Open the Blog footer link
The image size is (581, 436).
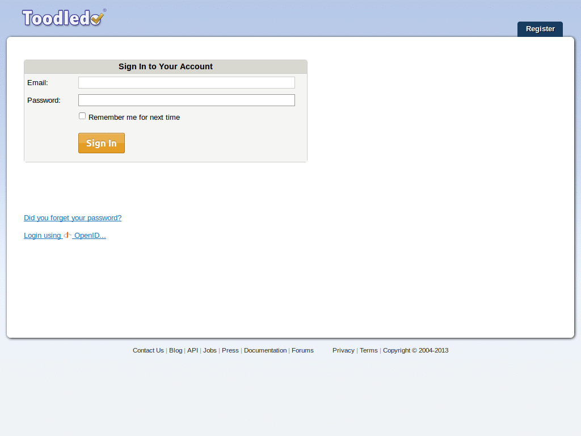click(x=176, y=350)
